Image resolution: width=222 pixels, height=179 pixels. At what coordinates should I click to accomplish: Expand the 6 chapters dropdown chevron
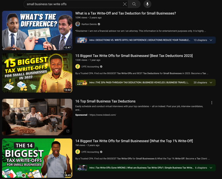pyautogui.click(x=211, y=168)
